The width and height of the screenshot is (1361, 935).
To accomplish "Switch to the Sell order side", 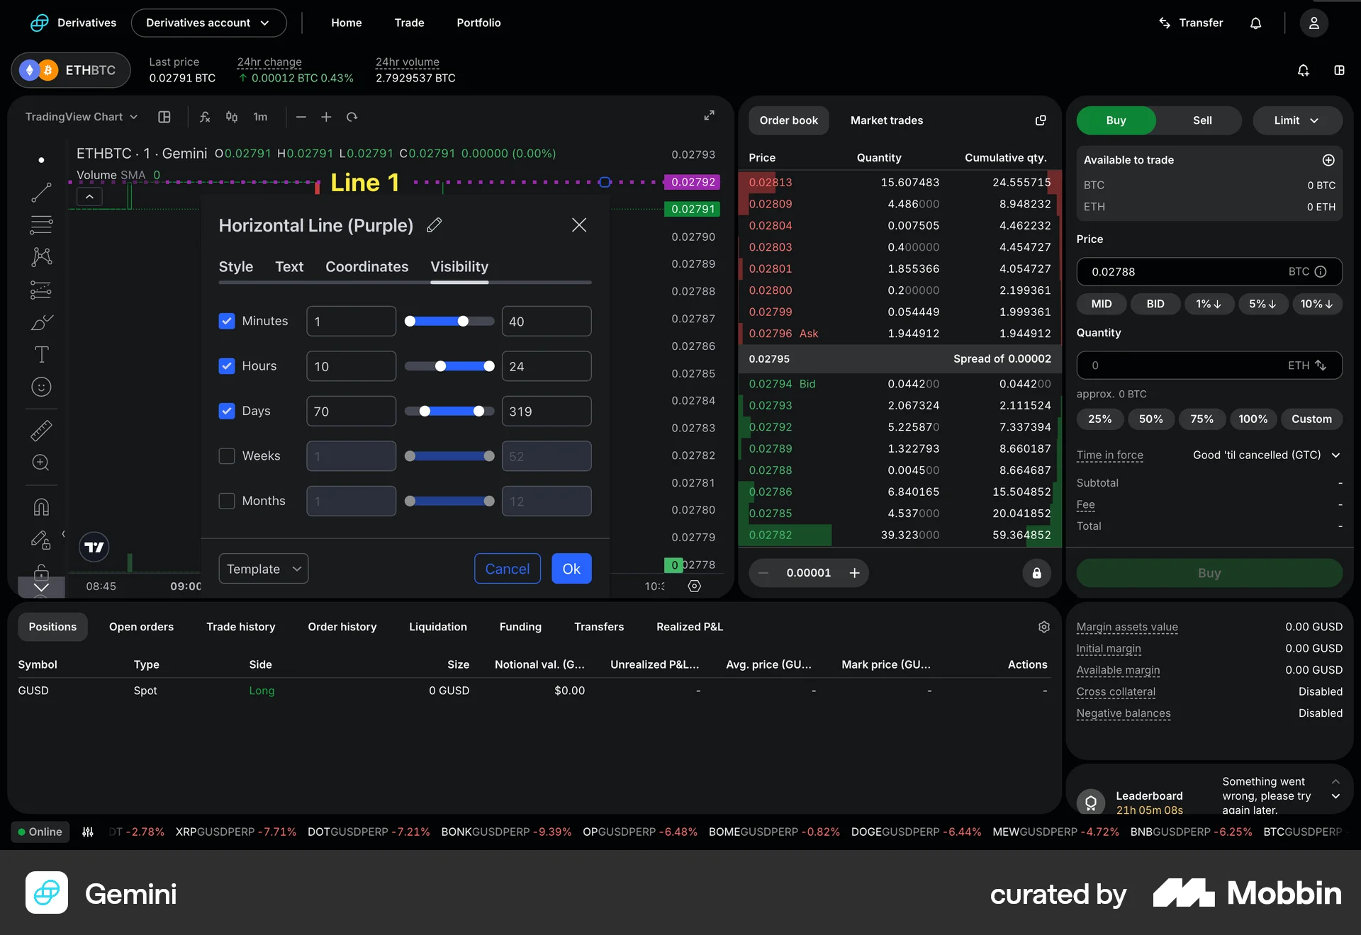I will coord(1202,120).
